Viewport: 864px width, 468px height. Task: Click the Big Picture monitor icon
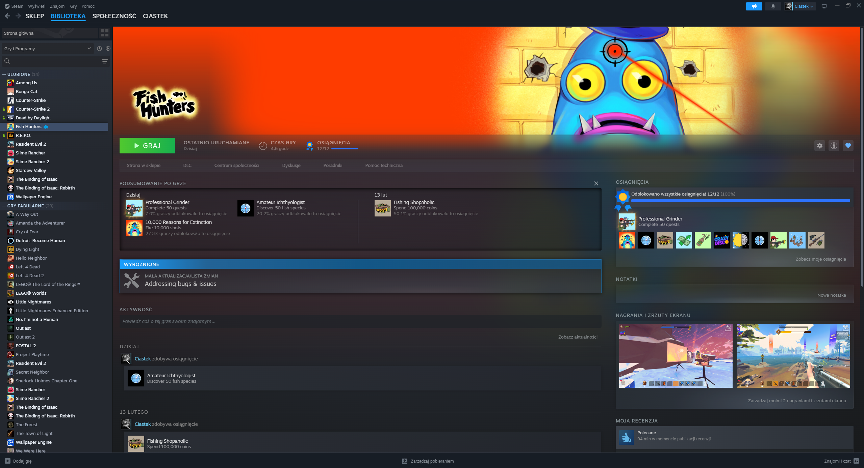[x=824, y=6]
